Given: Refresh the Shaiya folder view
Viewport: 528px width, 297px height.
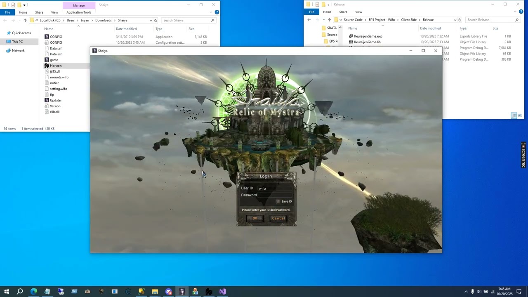Looking at the screenshot, I should pyautogui.click(x=156, y=20).
